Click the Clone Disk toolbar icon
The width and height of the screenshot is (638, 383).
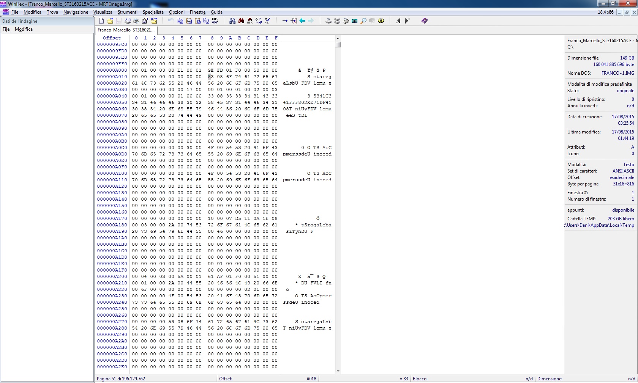337,21
